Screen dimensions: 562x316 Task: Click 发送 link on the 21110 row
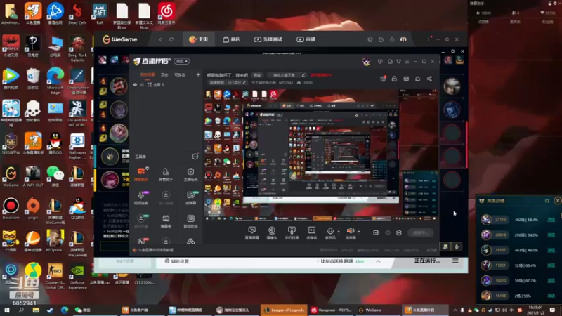point(551,220)
